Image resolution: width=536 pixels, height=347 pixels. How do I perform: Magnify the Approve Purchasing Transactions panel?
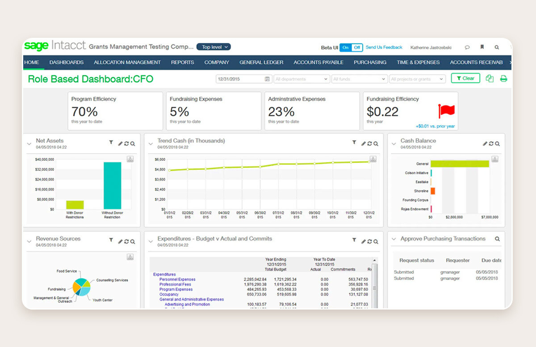coord(497,239)
